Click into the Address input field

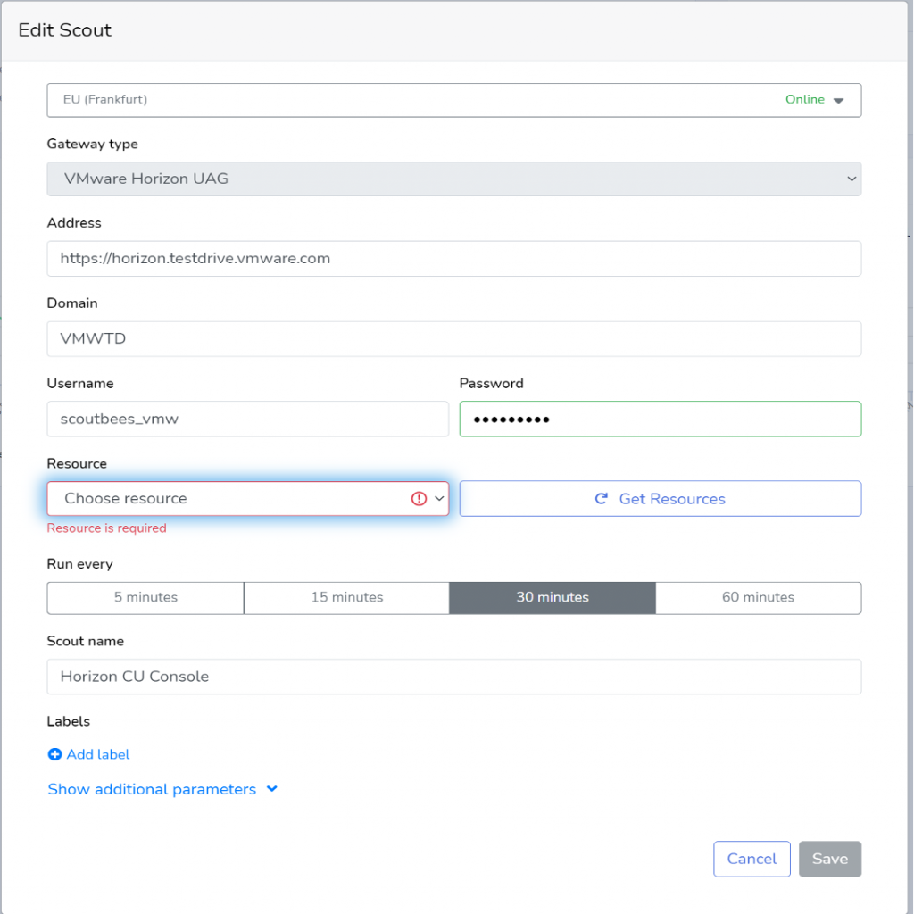pos(453,259)
